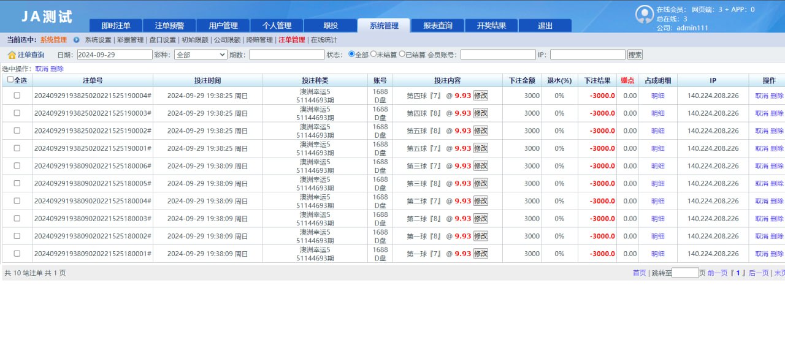
Task: Open 明细 link in the first row
Action: 657,96
